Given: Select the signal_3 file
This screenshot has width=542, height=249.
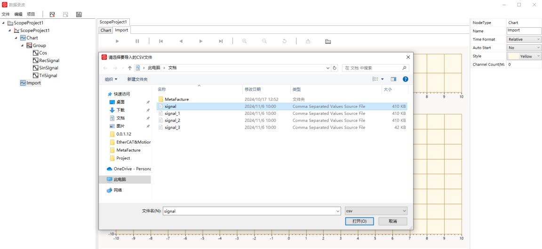Looking at the screenshot, I should pyautogui.click(x=282, y=127).
